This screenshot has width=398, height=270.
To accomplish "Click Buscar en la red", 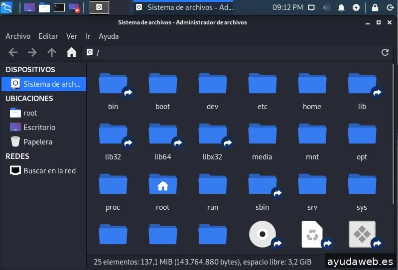I will (x=49, y=171).
